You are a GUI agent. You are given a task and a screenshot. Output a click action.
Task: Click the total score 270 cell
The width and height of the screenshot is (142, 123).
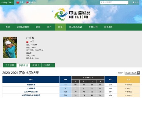[x=111, y=85]
